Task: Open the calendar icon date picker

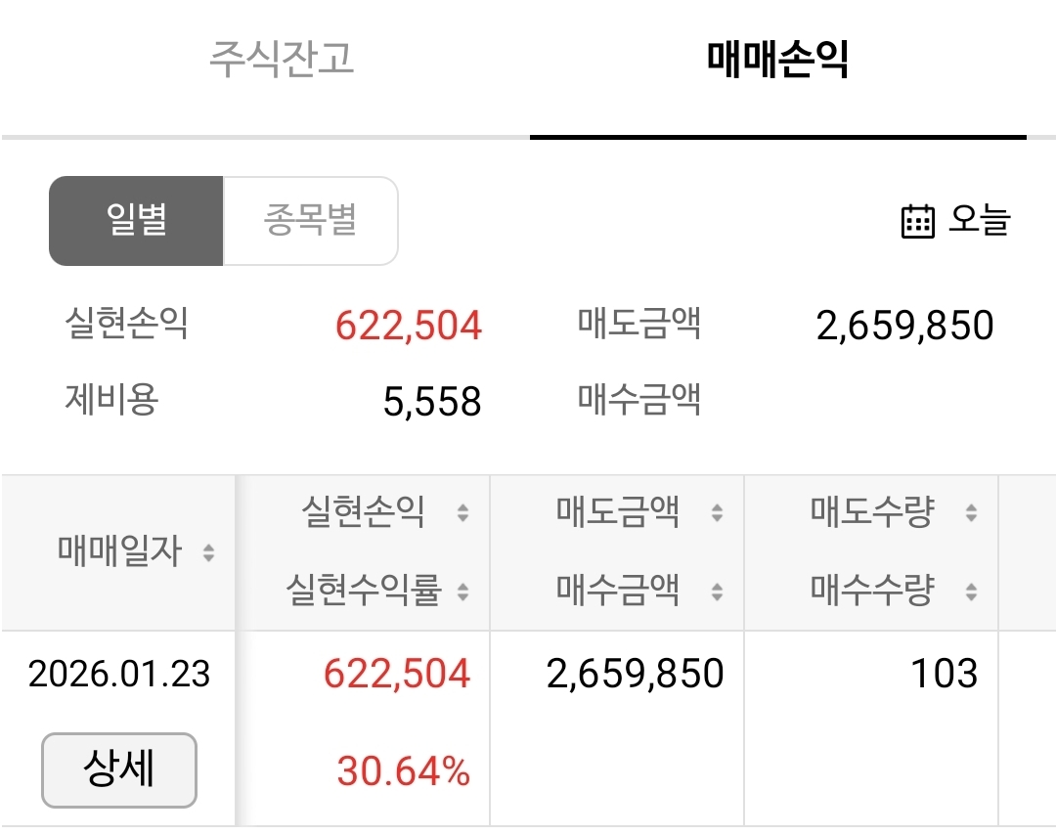Action: coord(917,222)
